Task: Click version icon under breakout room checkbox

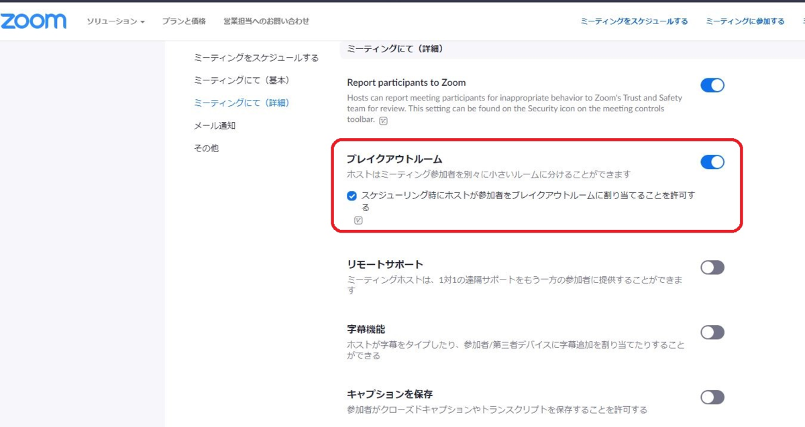Action: click(358, 221)
